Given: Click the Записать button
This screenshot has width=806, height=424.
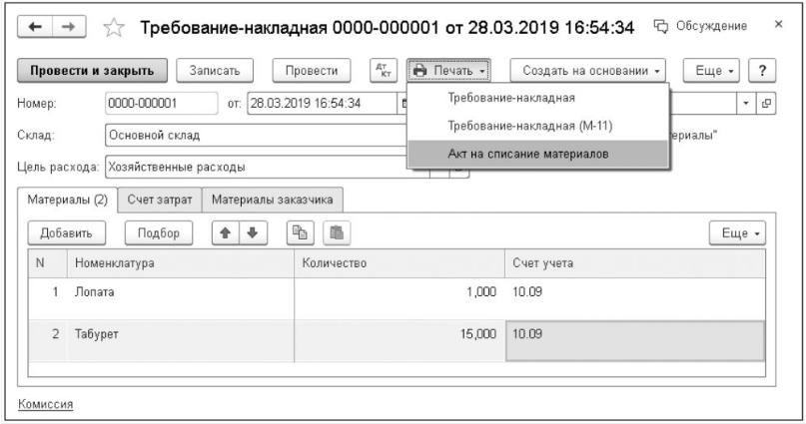Looking at the screenshot, I should (216, 71).
